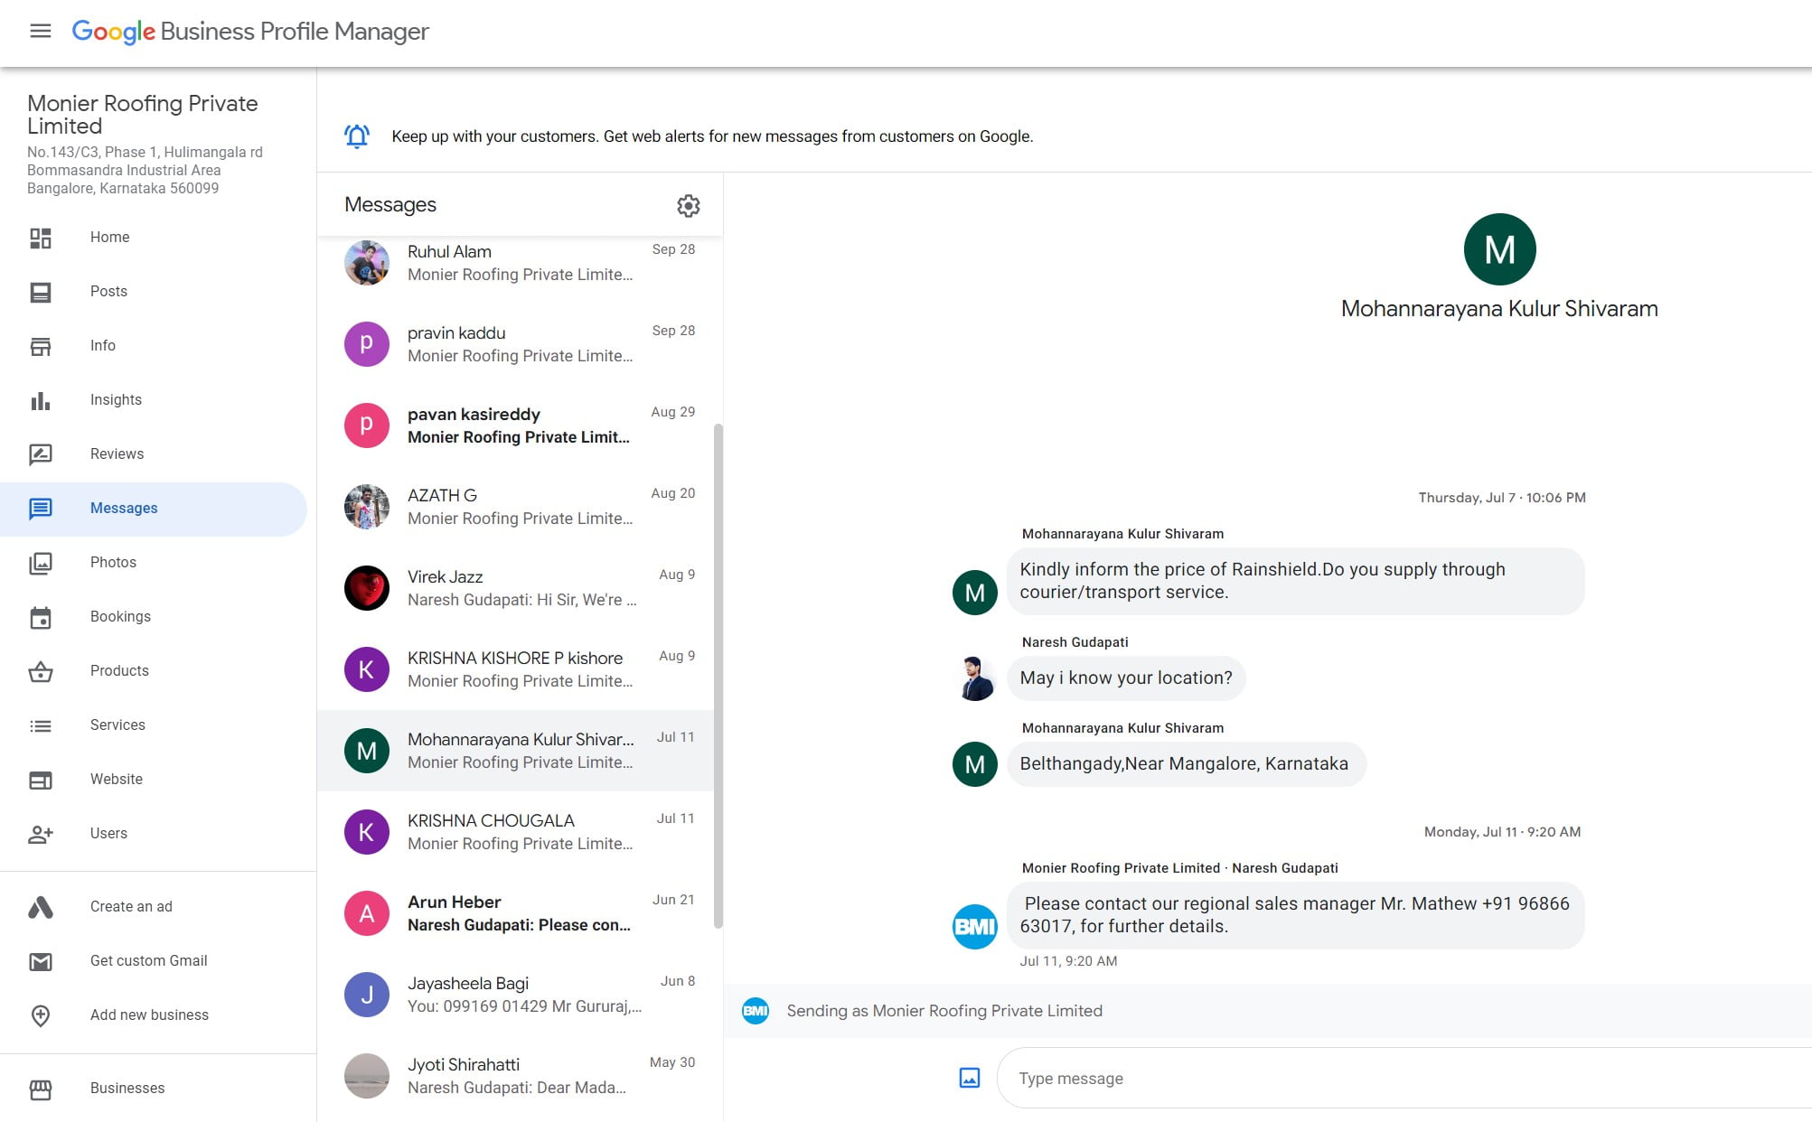Open Jayasheela Bagi conversation
This screenshot has width=1812, height=1122.
pos(515,995)
